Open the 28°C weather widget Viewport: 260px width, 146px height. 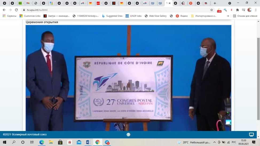click(x=194, y=142)
